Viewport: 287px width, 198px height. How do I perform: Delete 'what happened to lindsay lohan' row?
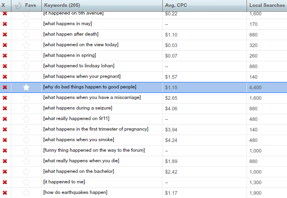click(x=5, y=66)
